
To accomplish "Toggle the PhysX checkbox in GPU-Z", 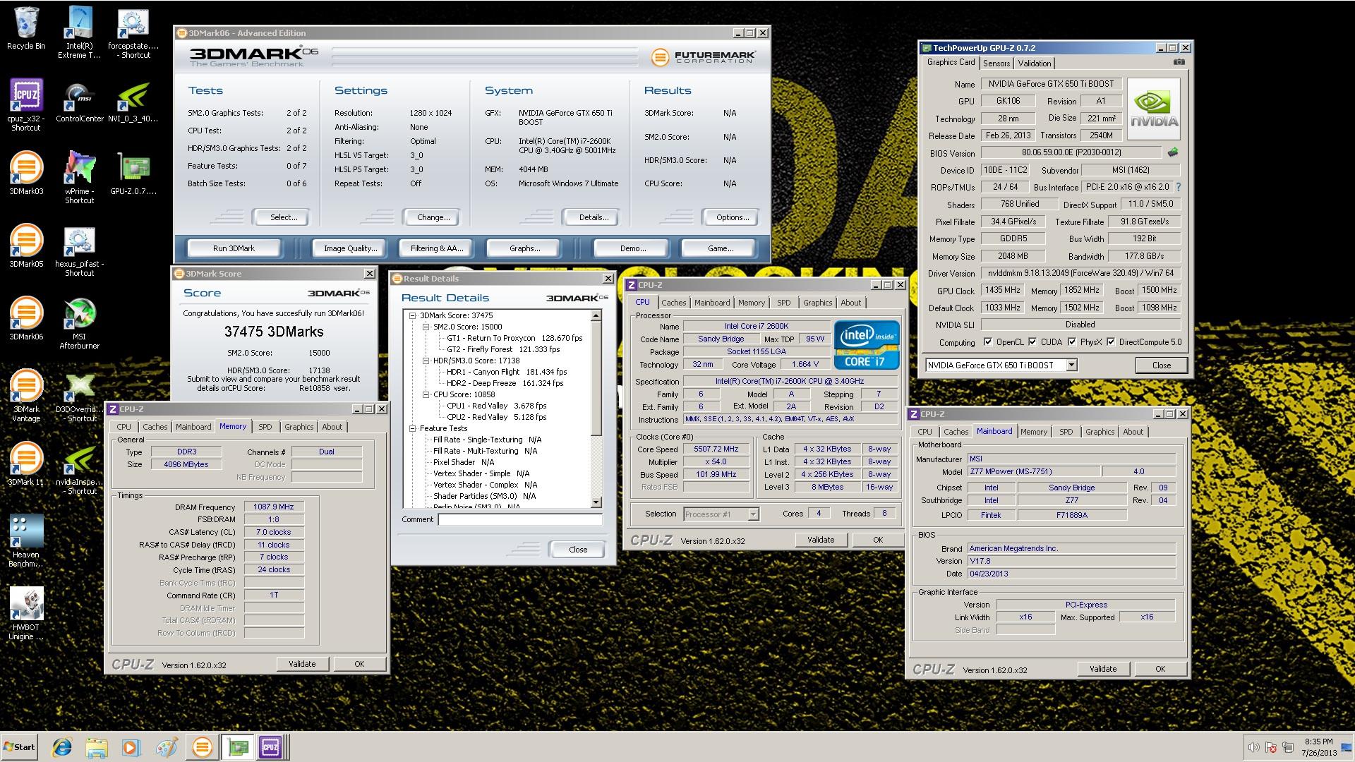I will tap(1072, 342).
